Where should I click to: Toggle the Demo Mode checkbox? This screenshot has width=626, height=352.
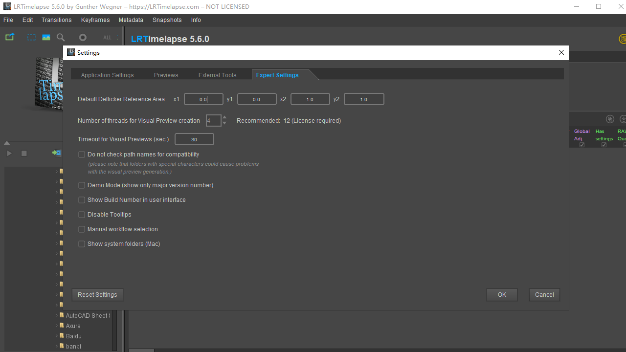(x=82, y=185)
